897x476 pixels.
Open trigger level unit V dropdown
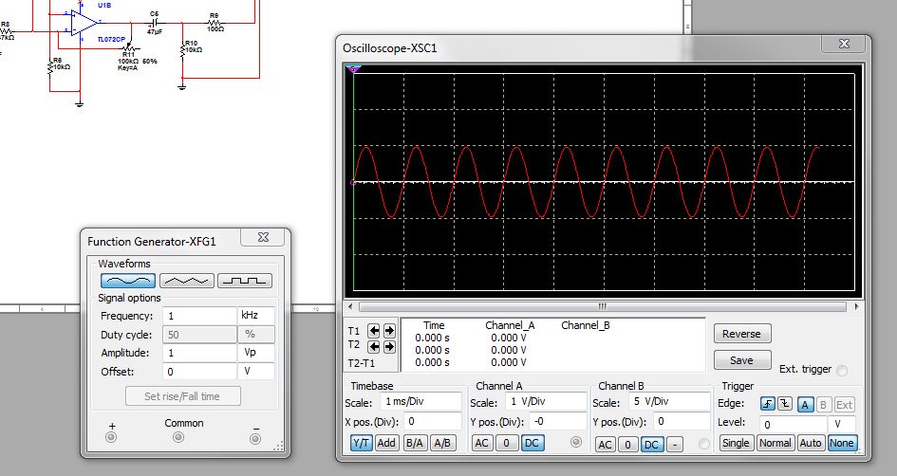pyautogui.click(x=842, y=424)
